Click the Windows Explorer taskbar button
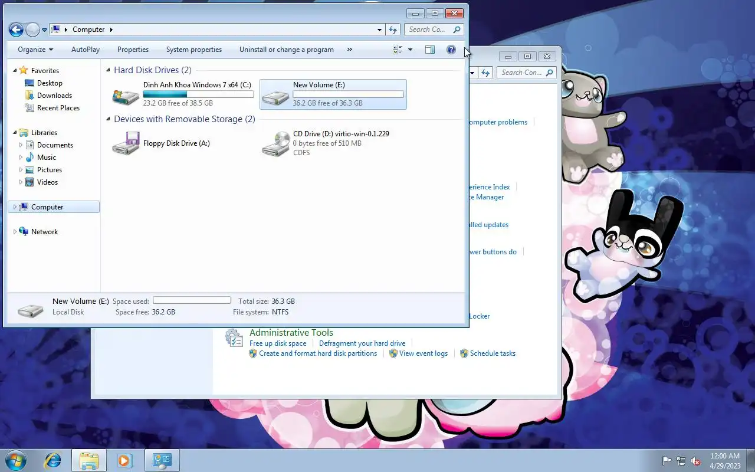Viewport: 755px width, 472px height. [x=89, y=460]
